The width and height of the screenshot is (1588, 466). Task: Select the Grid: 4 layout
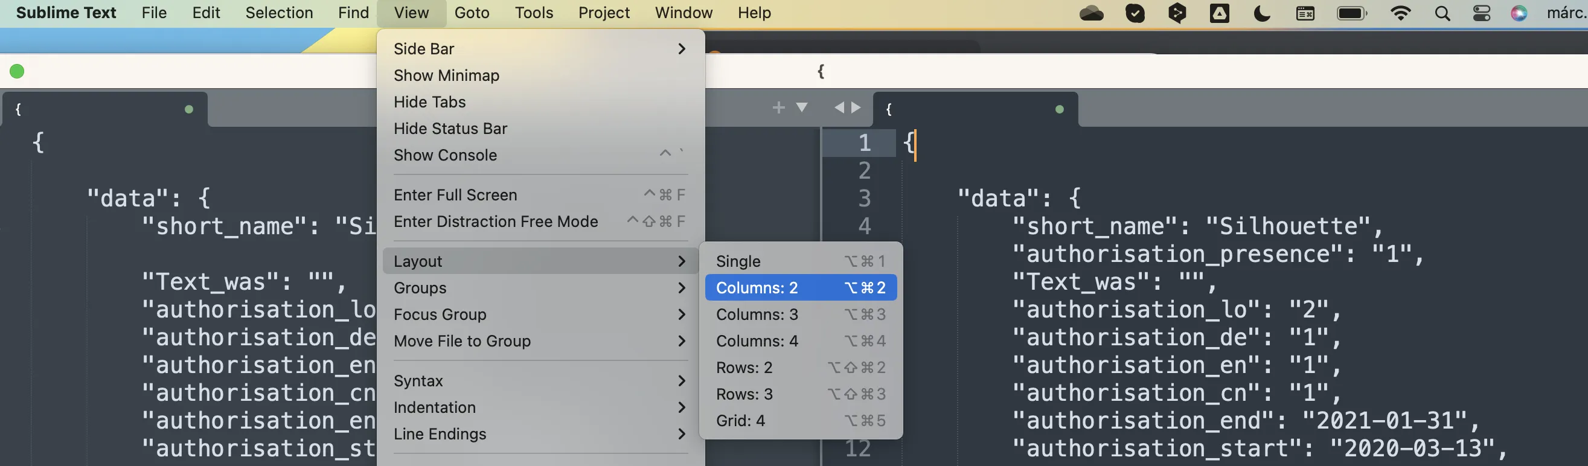click(x=801, y=420)
